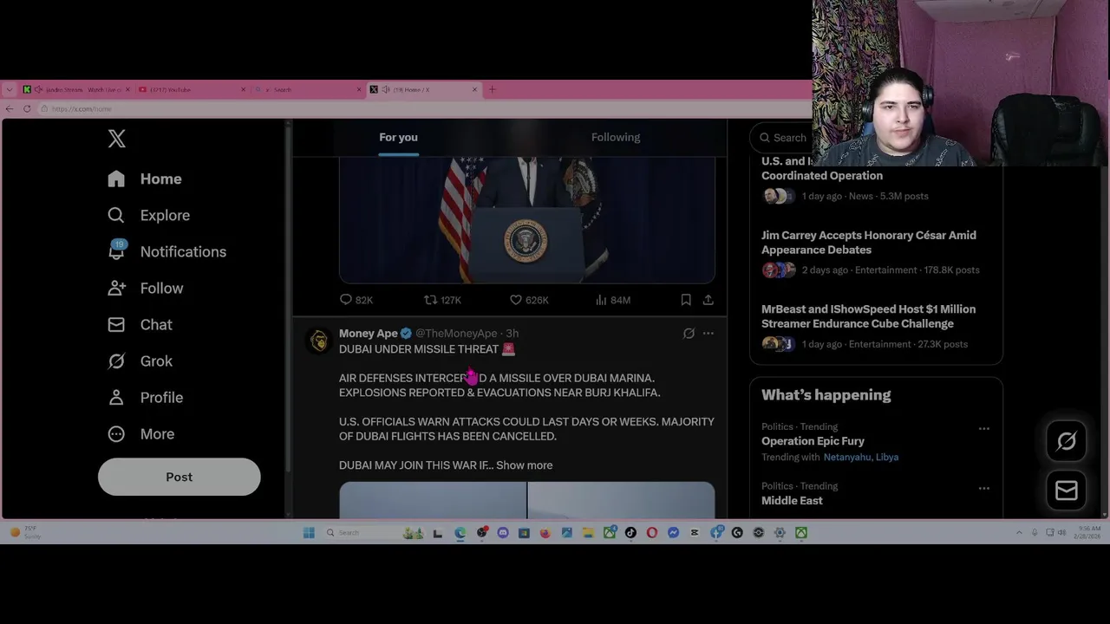Switch to the For you tab
Screen dimensions: 1110x624
398,137
